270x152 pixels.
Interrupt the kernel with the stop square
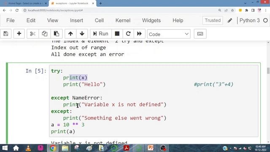(x=117, y=34)
